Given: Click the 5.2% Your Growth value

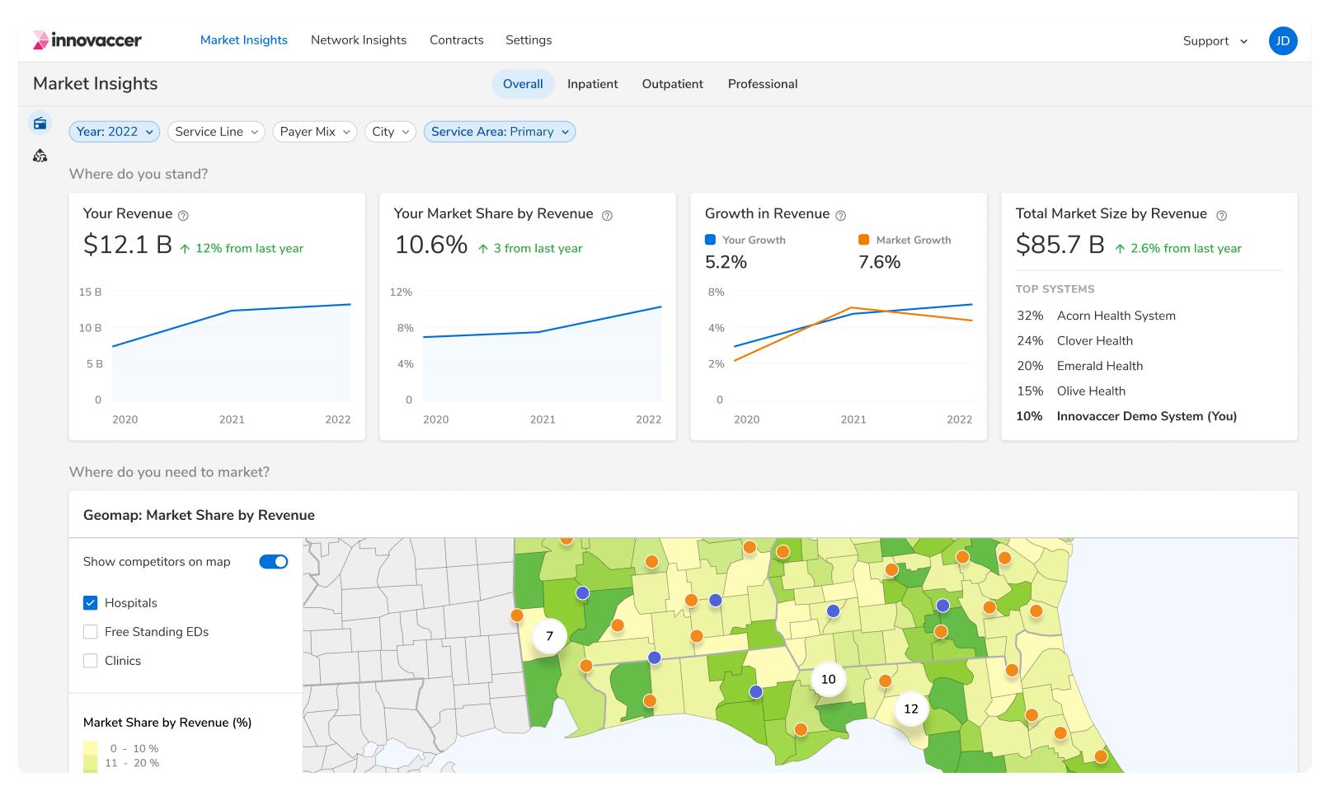Looking at the screenshot, I should pos(726,262).
